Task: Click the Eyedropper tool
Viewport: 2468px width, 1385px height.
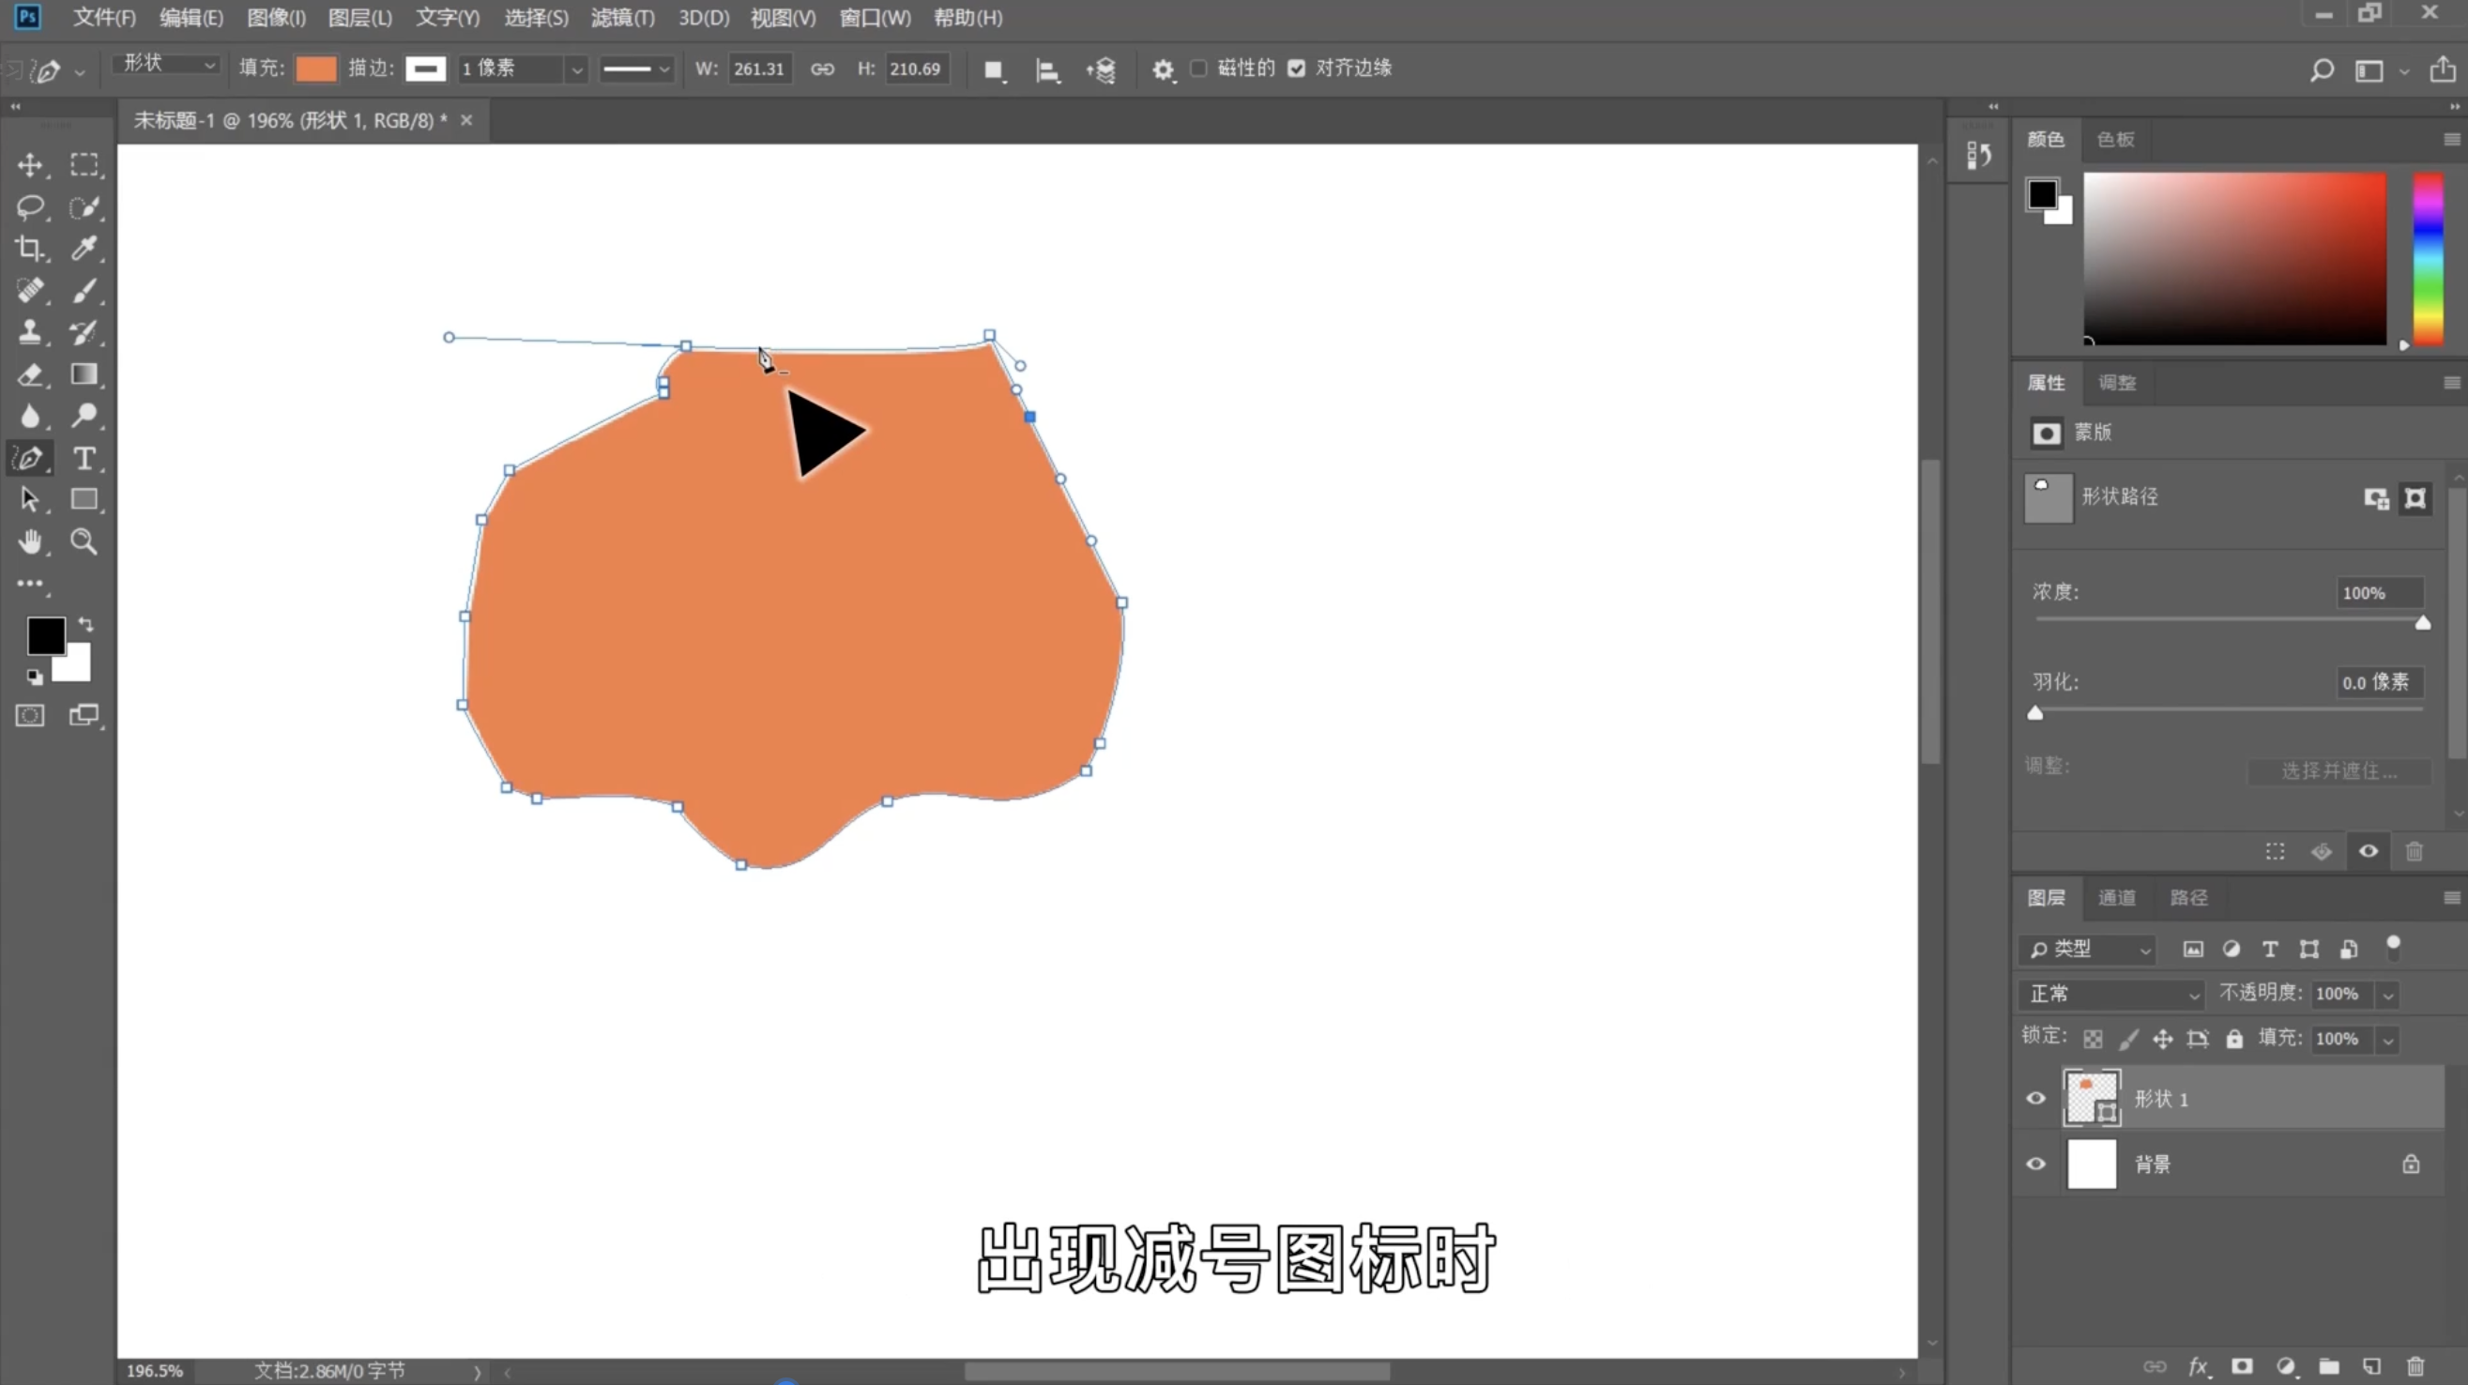Action: [84, 248]
